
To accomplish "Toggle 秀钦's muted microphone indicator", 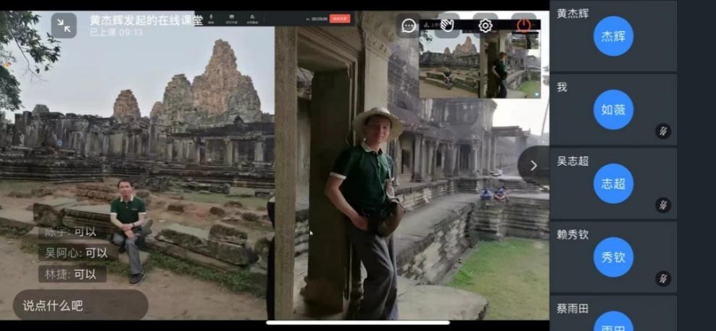I will (664, 279).
